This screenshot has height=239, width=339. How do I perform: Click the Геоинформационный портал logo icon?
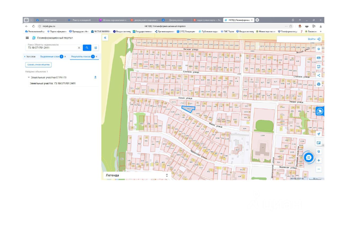pyautogui.click(x=34, y=38)
